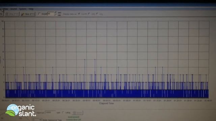Click the grayed-out Stop button left of Clear

(x=12, y=14)
